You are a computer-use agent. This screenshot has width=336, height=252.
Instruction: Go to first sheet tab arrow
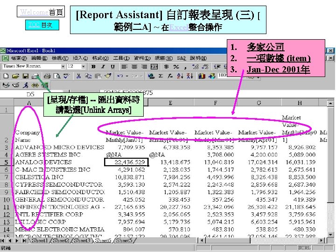(x=3, y=240)
